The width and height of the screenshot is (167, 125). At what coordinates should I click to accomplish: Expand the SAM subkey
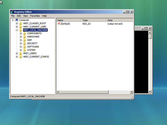pos(21,40)
